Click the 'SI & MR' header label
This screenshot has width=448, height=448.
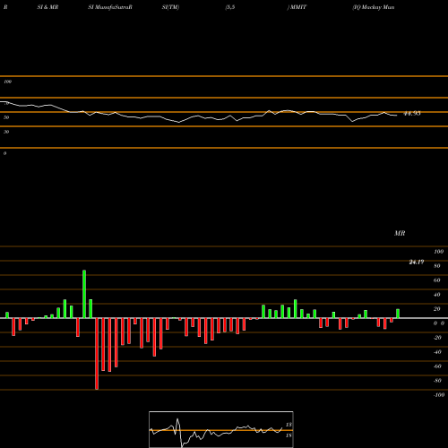point(47,7)
